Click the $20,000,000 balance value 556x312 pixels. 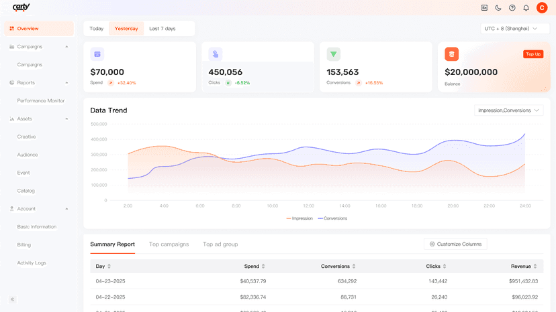pyautogui.click(x=471, y=72)
